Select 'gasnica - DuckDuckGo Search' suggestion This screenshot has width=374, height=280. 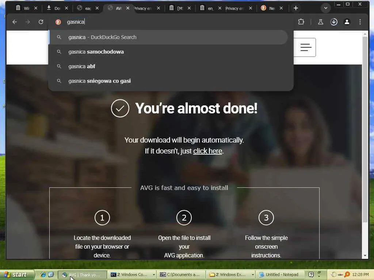point(168,37)
